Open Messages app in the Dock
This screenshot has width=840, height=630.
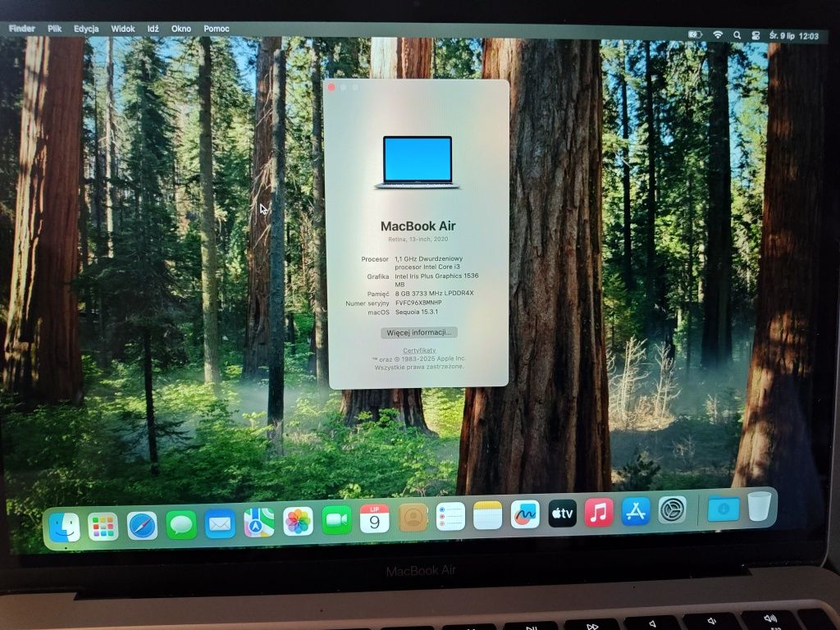click(181, 524)
